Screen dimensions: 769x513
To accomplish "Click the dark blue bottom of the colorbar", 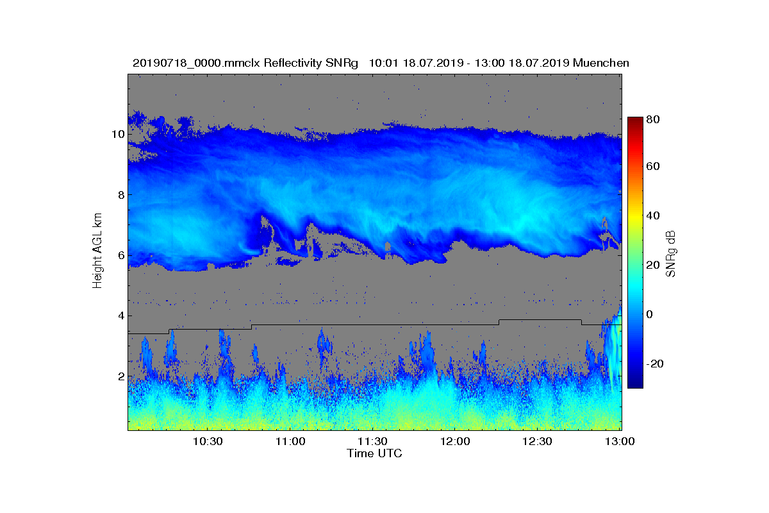I will click(x=635, y=383).
